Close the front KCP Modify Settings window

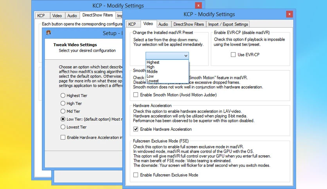(289, 14)
